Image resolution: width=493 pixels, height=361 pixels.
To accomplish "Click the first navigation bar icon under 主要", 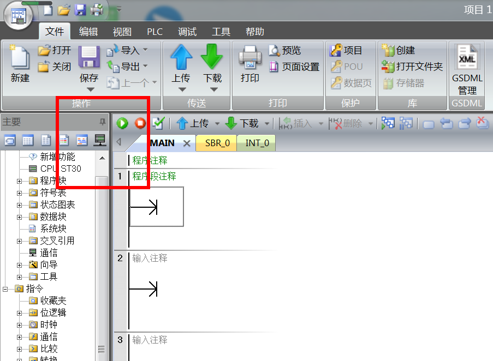I will click(x=10, y=140).
